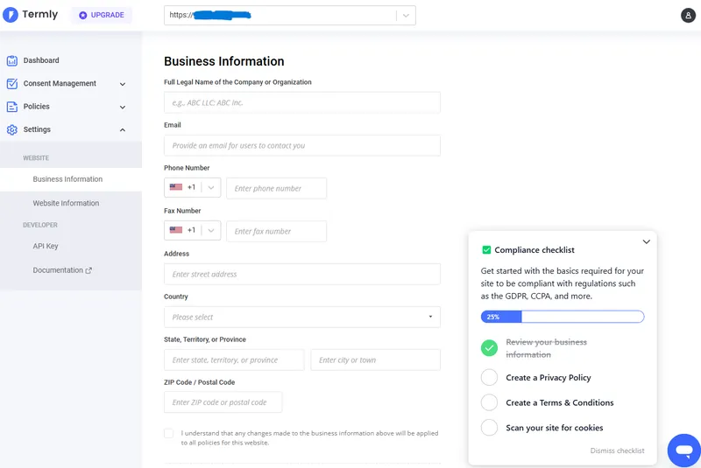This screenshot has height=468, width=701.
Task: Click the Business Information page heading
Action: click(x=224, y=61)
